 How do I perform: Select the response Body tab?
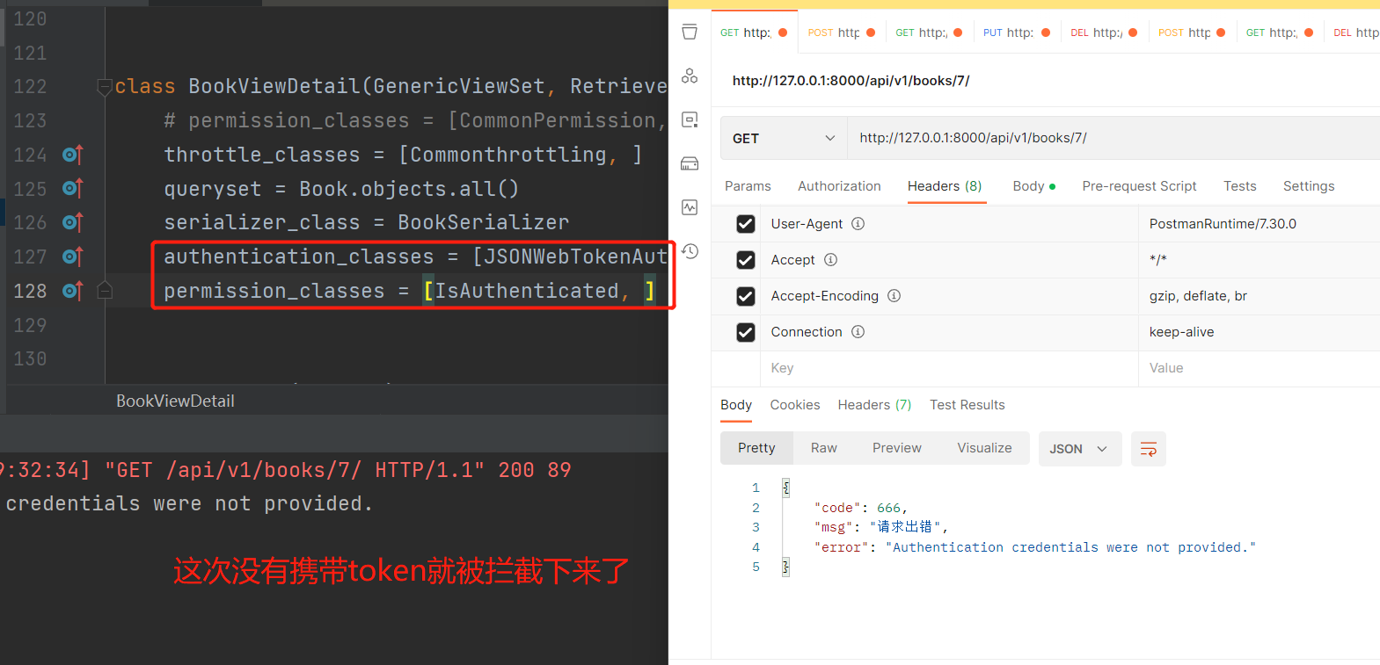coord(736,405)
